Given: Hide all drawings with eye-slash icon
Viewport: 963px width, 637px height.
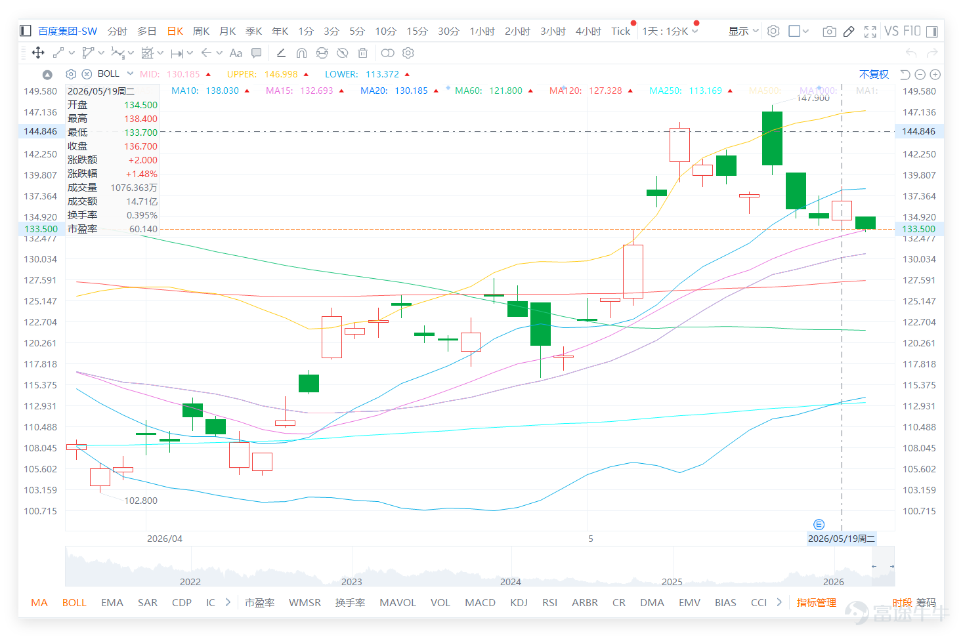Looking at the screenshot, I should [x=342, y=53].
